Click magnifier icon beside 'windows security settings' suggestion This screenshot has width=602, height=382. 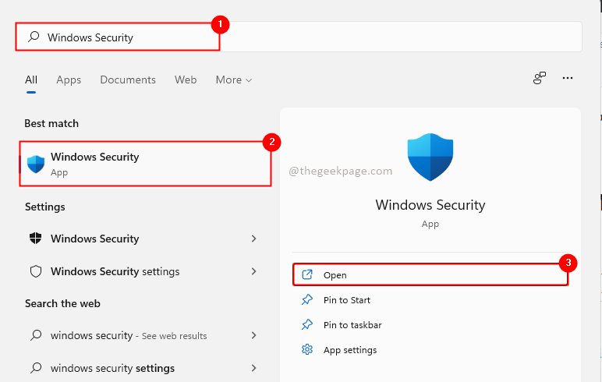point(36,368)
